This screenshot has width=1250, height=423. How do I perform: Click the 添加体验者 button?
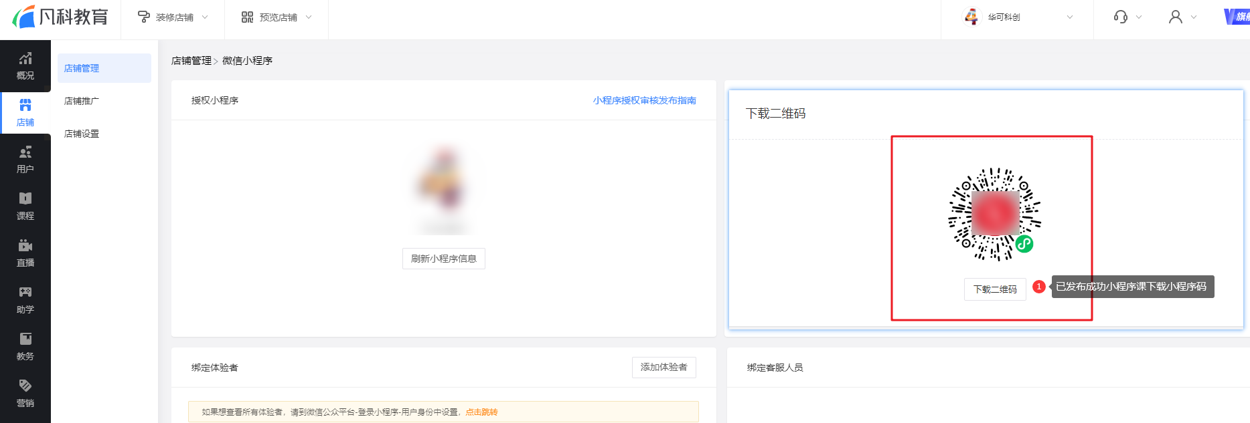coord(663,367)
